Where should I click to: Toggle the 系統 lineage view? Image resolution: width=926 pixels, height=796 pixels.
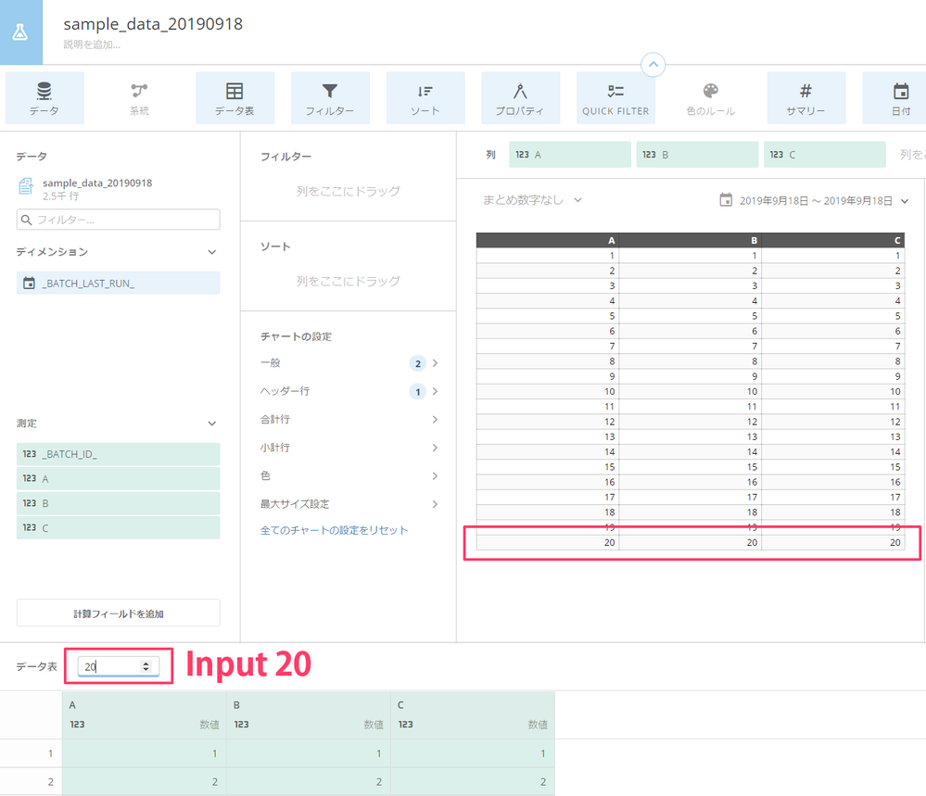tap(139, 97)
